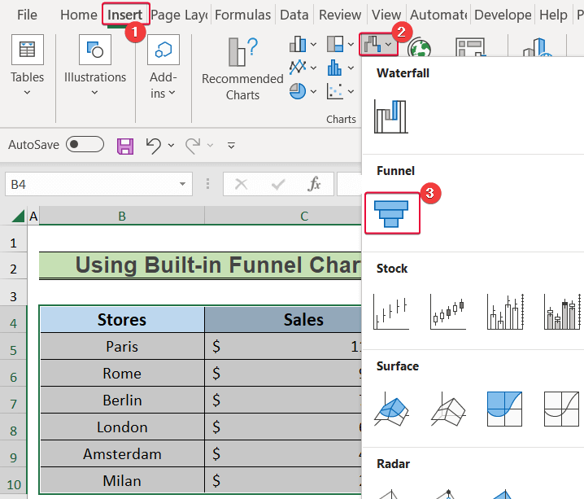Click the Insert Function fx button

pos(315,185)
